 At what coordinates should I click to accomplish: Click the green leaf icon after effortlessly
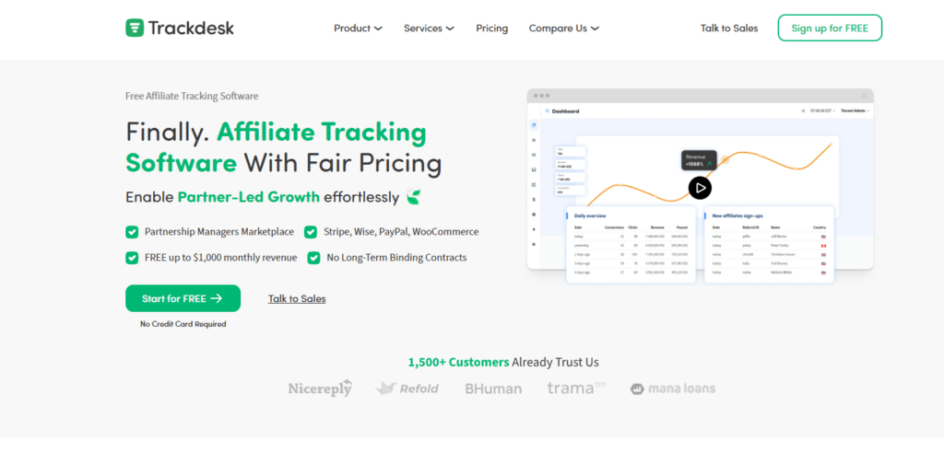point(414,196)
